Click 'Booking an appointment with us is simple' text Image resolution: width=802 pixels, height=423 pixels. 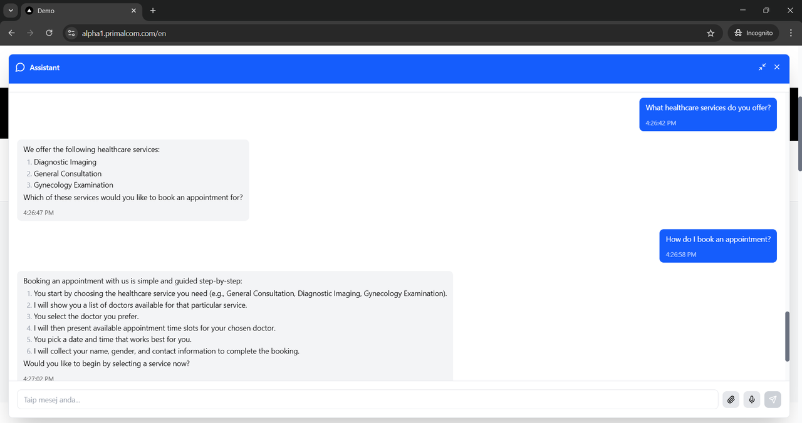(132, 281)
